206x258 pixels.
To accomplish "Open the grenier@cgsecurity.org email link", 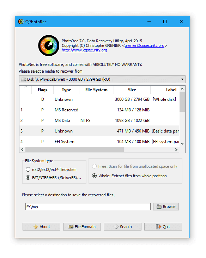I will pyautogui.click(x=144, y=45).
